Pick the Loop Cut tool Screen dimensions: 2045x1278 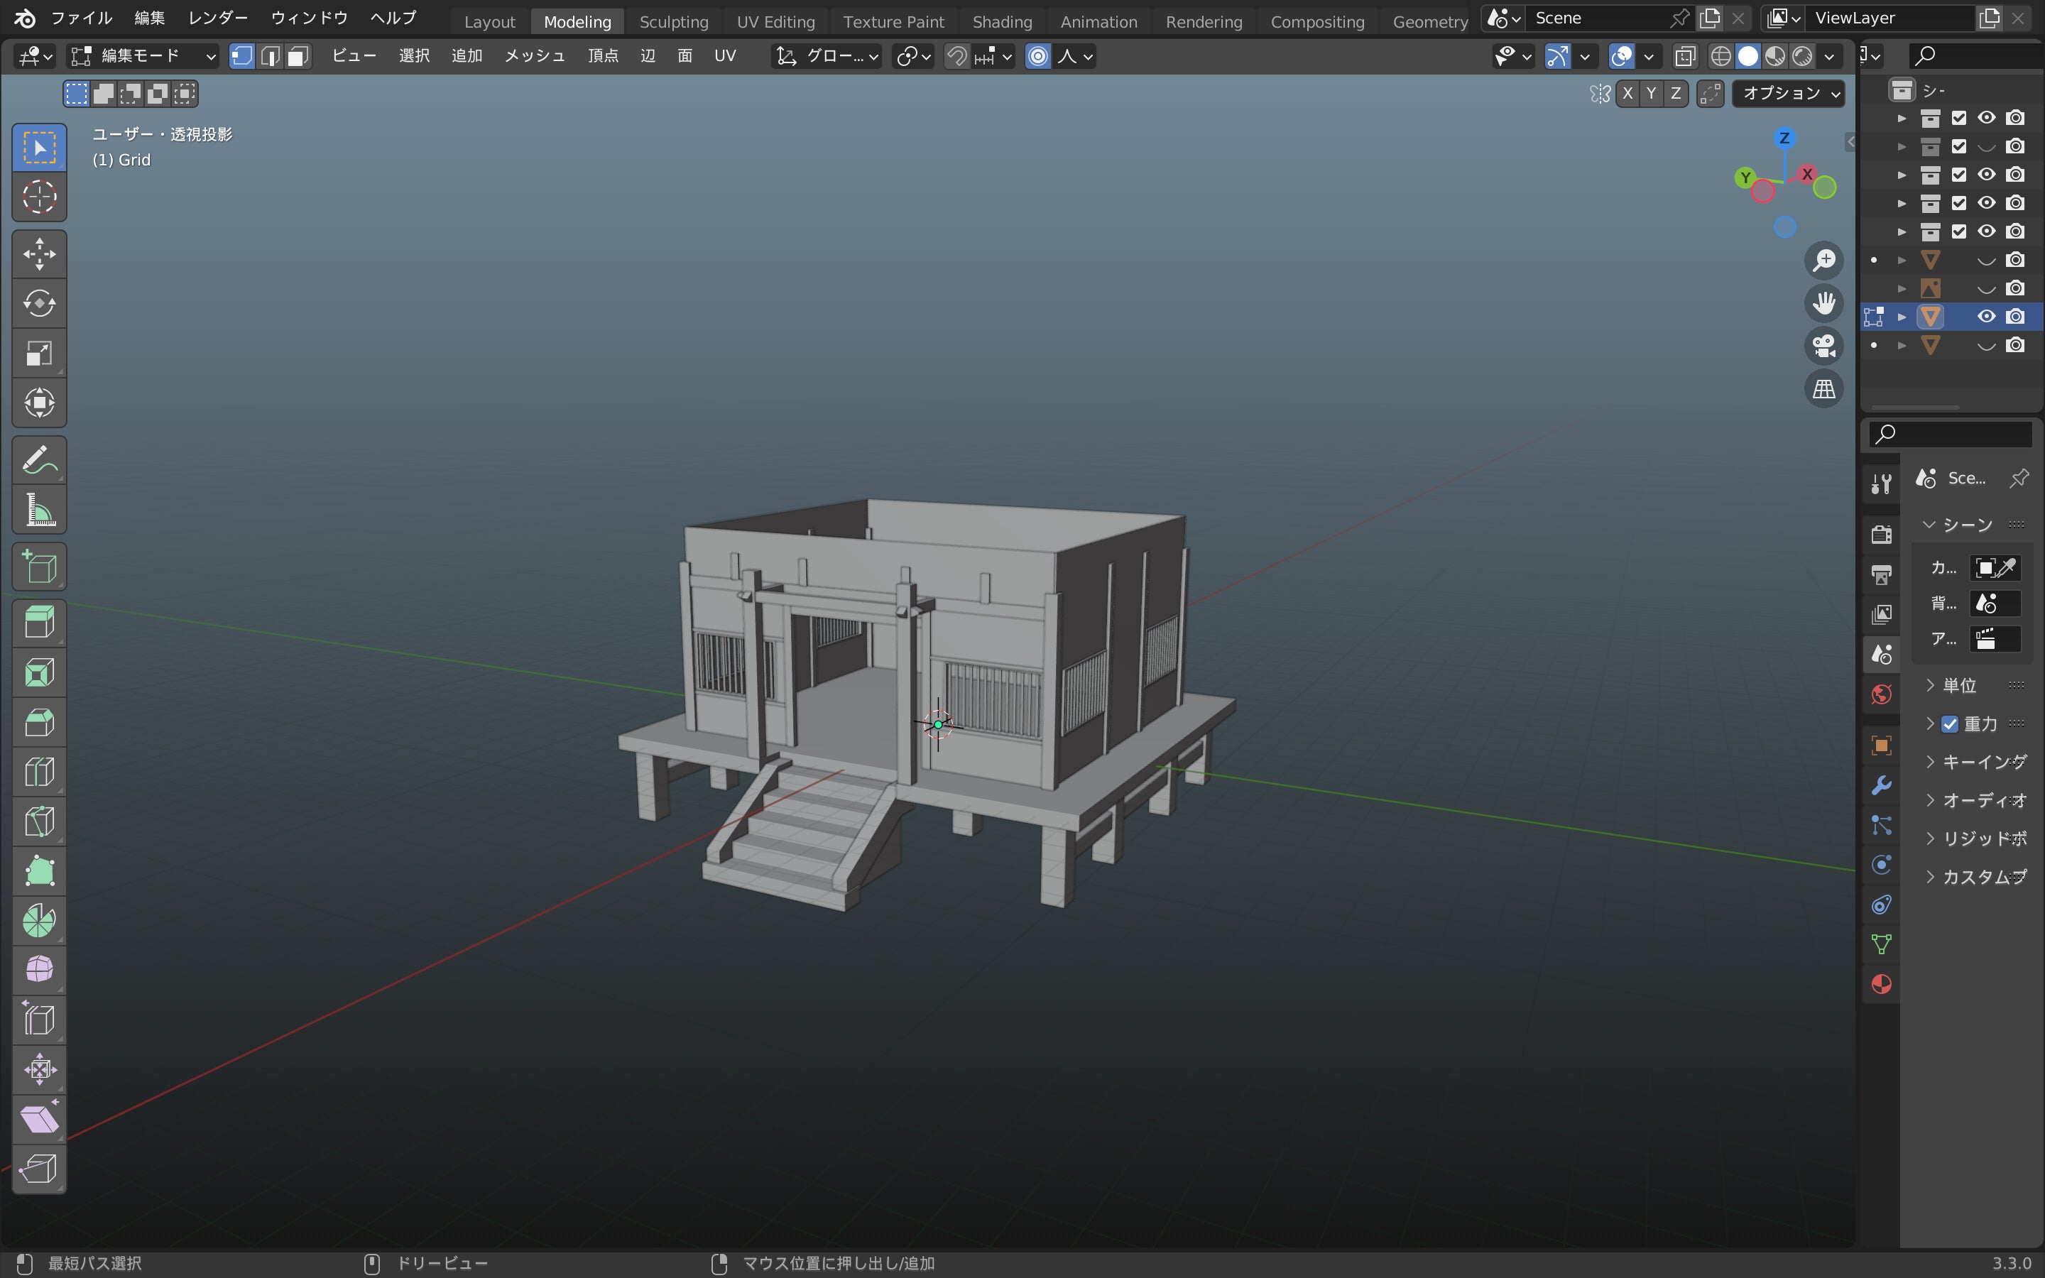pos(39,772)
